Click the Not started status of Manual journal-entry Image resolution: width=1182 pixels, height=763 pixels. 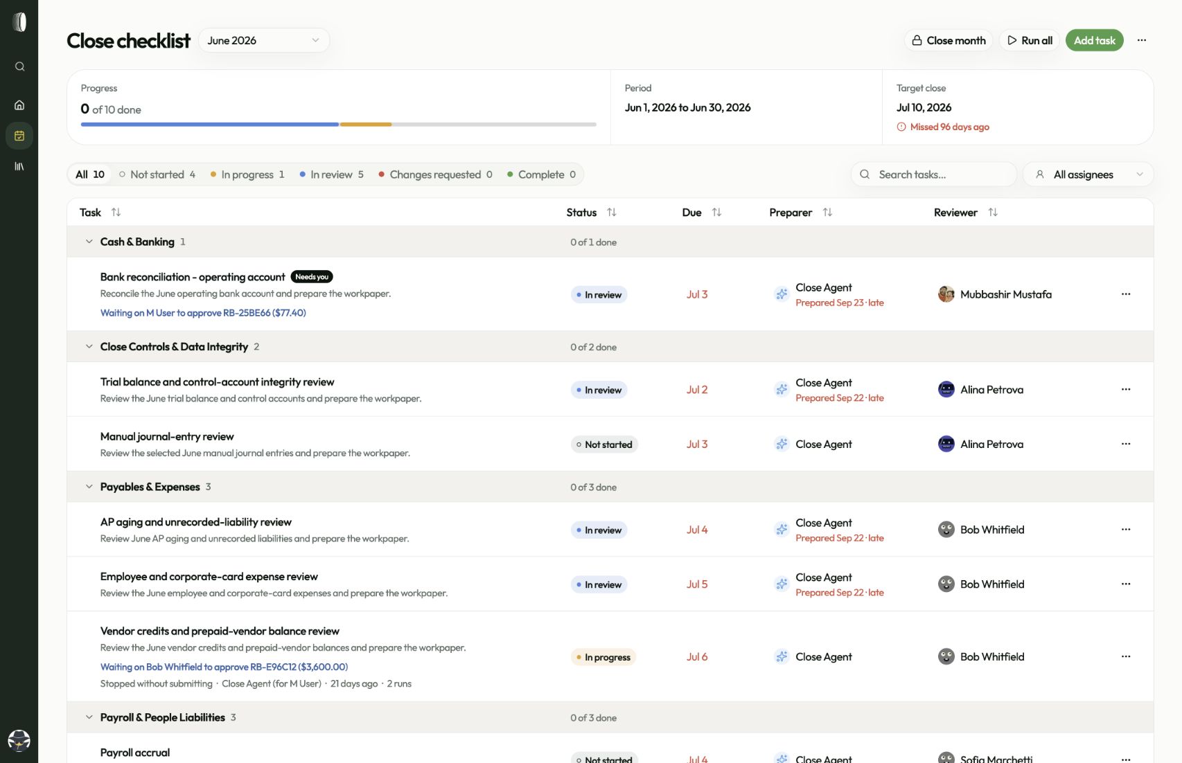click(604, 445)
